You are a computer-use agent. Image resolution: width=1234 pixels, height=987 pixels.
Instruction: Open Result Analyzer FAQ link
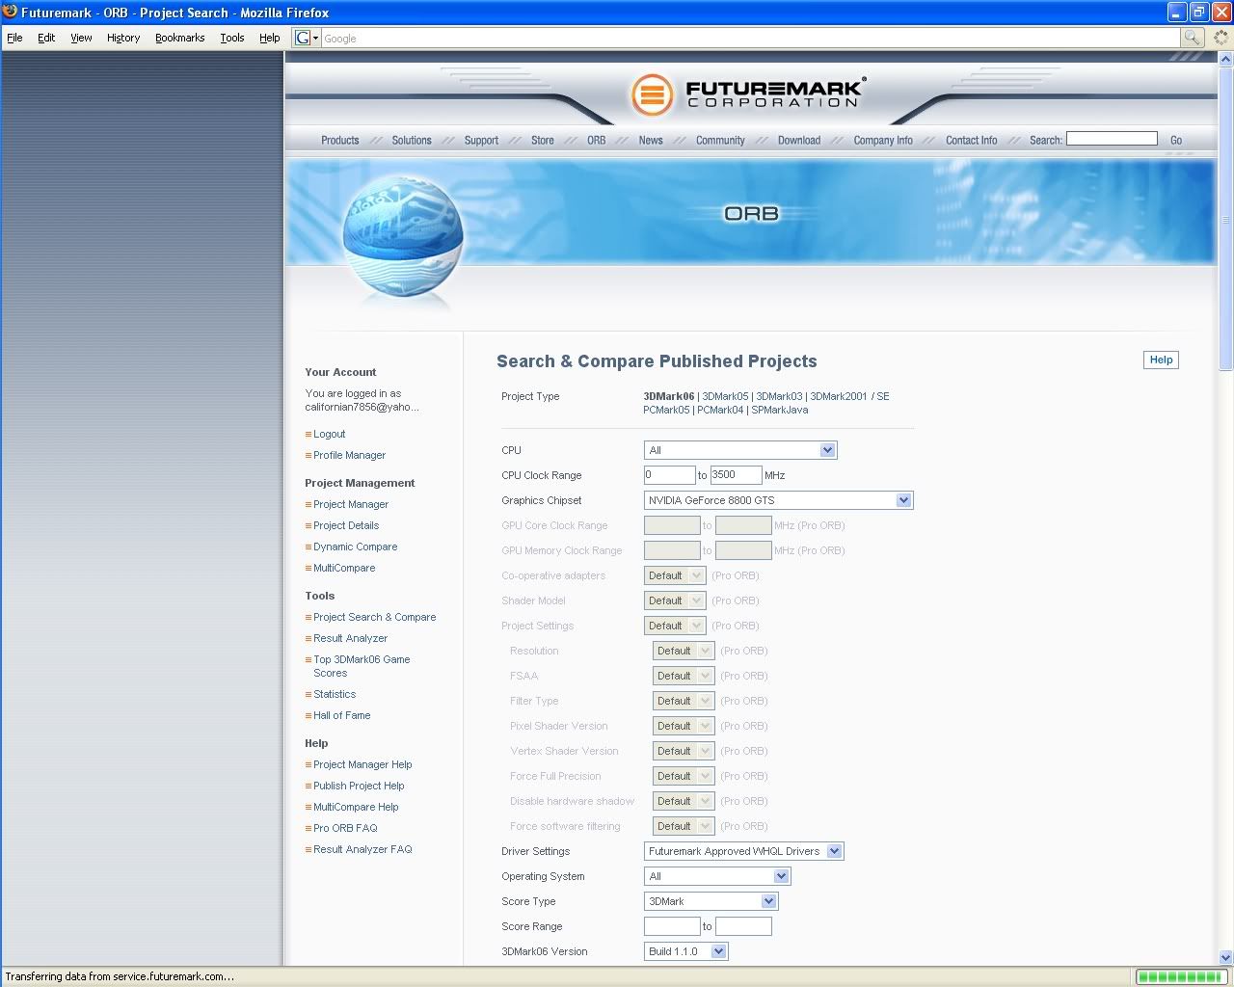362,849
